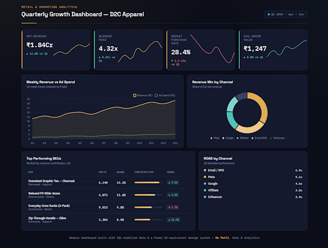Select the Influencer legend entry under the donut

277,138
